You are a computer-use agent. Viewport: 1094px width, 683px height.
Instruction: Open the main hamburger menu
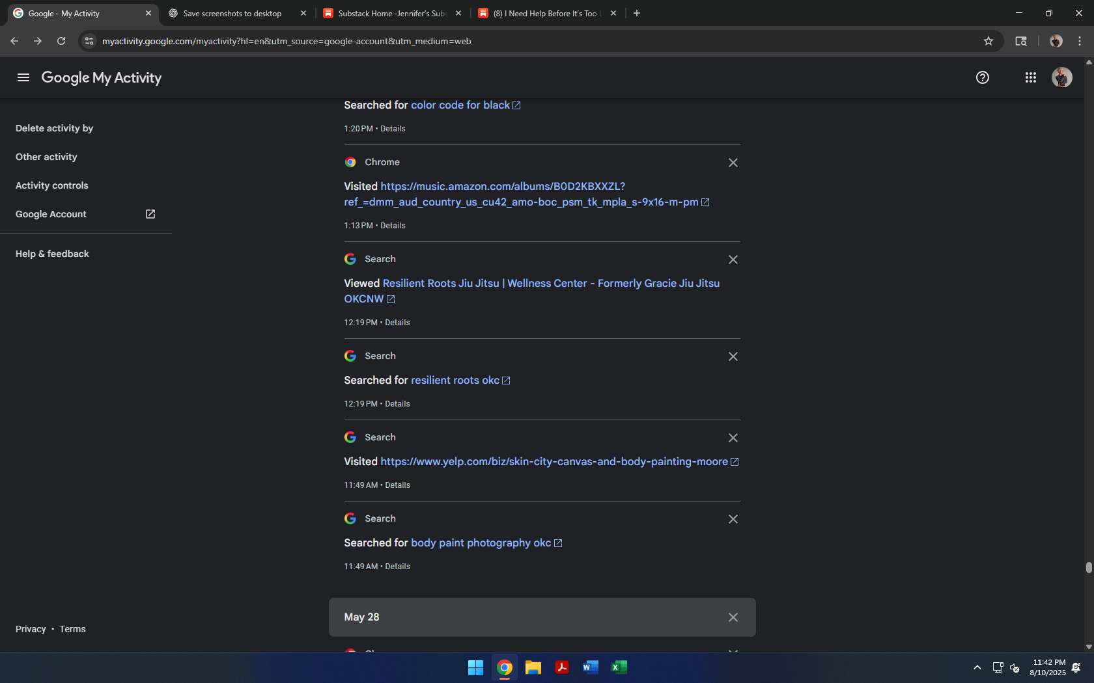pyautogui.click(x=23, y=77)
